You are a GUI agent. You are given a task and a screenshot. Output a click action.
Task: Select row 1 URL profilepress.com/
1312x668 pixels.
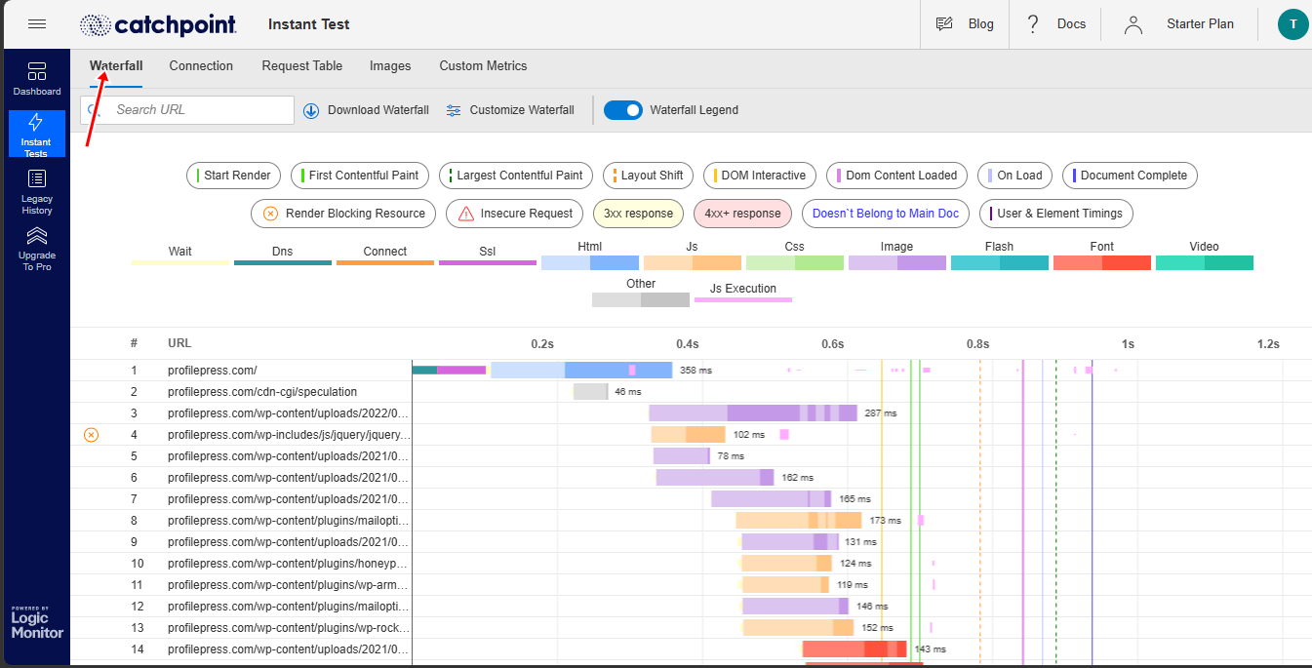pos(213,371)
